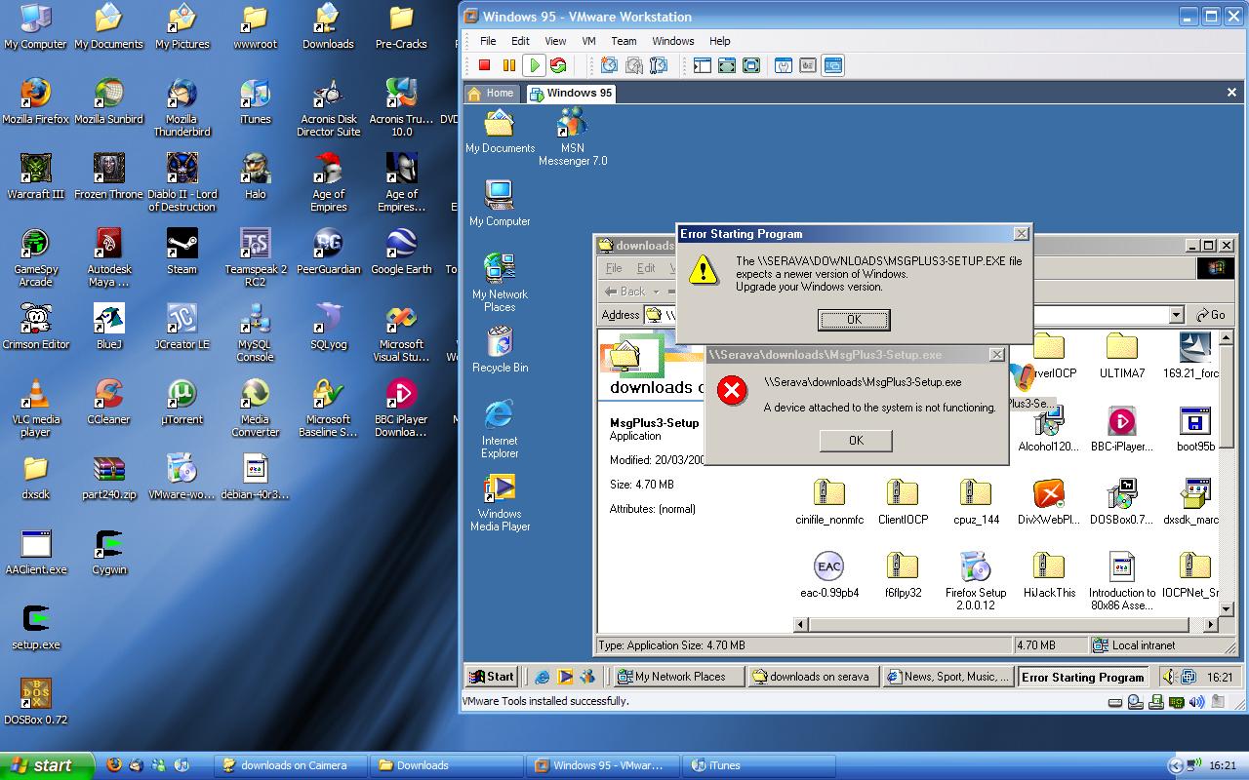The width and height of the screenshot is (1249, 780).
Task: Select Mozilla Thunderbird host desktop icon
Action: 181,107
